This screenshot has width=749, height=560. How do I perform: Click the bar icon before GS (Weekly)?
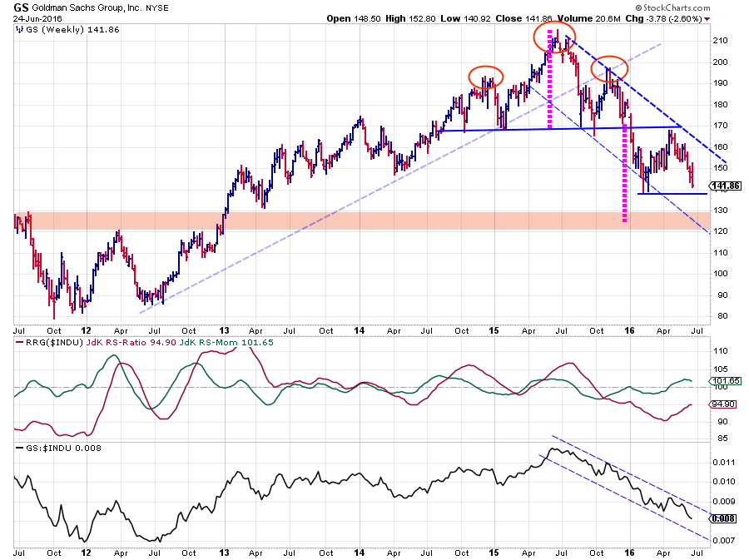[19, 29]
